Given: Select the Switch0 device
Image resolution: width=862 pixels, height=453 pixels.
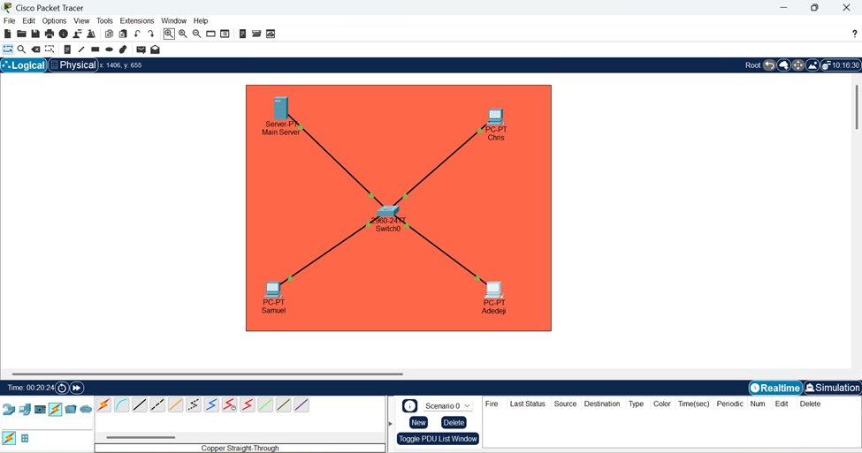Looking at the screenshot, I should (388, 211).
